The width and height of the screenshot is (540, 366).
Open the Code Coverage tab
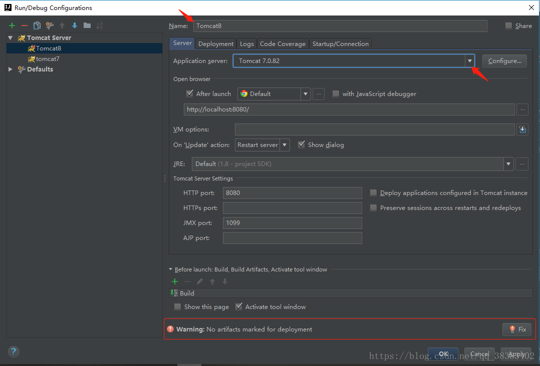(x=283, y=43)
